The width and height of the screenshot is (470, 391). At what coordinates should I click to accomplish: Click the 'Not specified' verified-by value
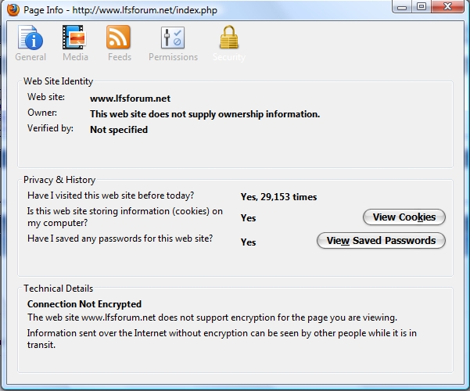pos(119,130)
